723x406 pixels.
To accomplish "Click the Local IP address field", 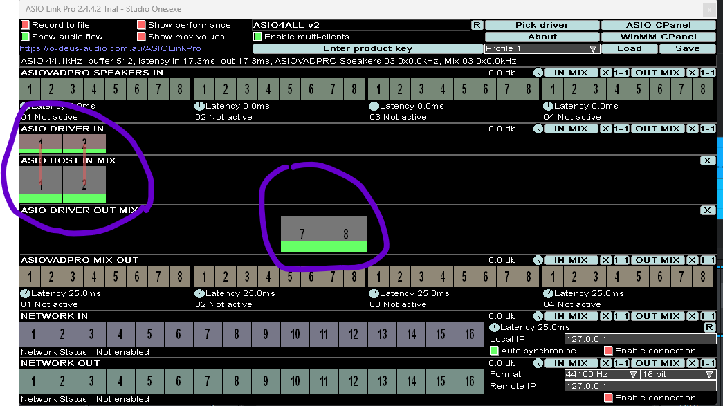I will pyautogui.click(x=640, y=339).
